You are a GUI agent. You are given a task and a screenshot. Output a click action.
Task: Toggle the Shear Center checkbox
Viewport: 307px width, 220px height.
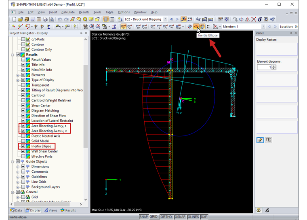(23, 106)
